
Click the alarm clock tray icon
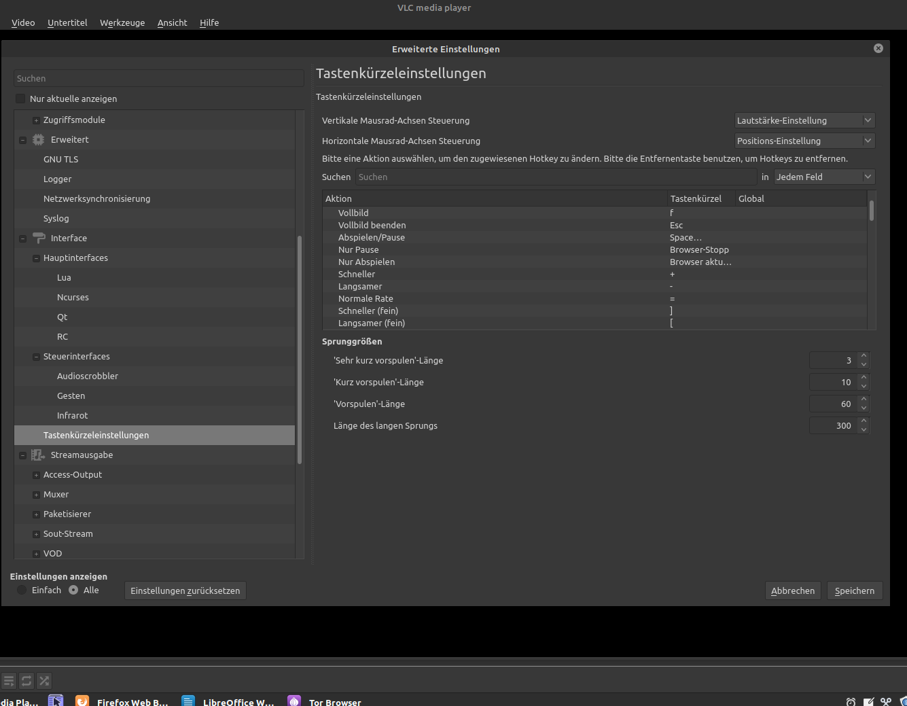pyautogui.click(x=851, y=702)
